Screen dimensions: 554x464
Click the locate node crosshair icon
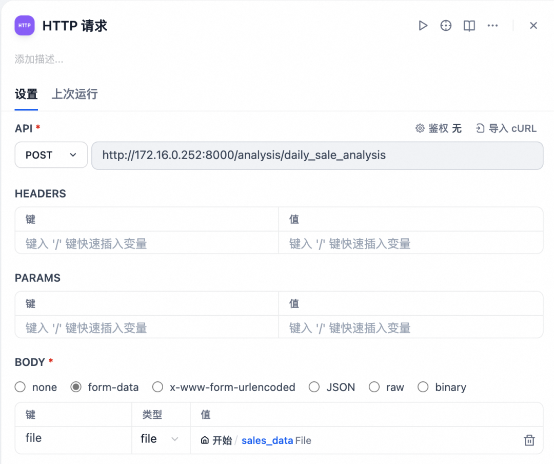click(446, 26)
